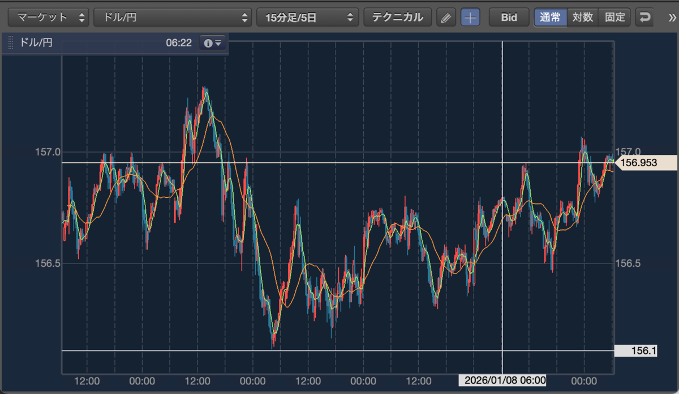
Task: Click the 2026/01/08 06:00 date marker
Action: (x=502, y=380)
